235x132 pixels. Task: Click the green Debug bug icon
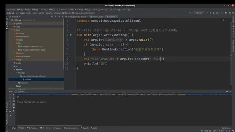[210, 13]
